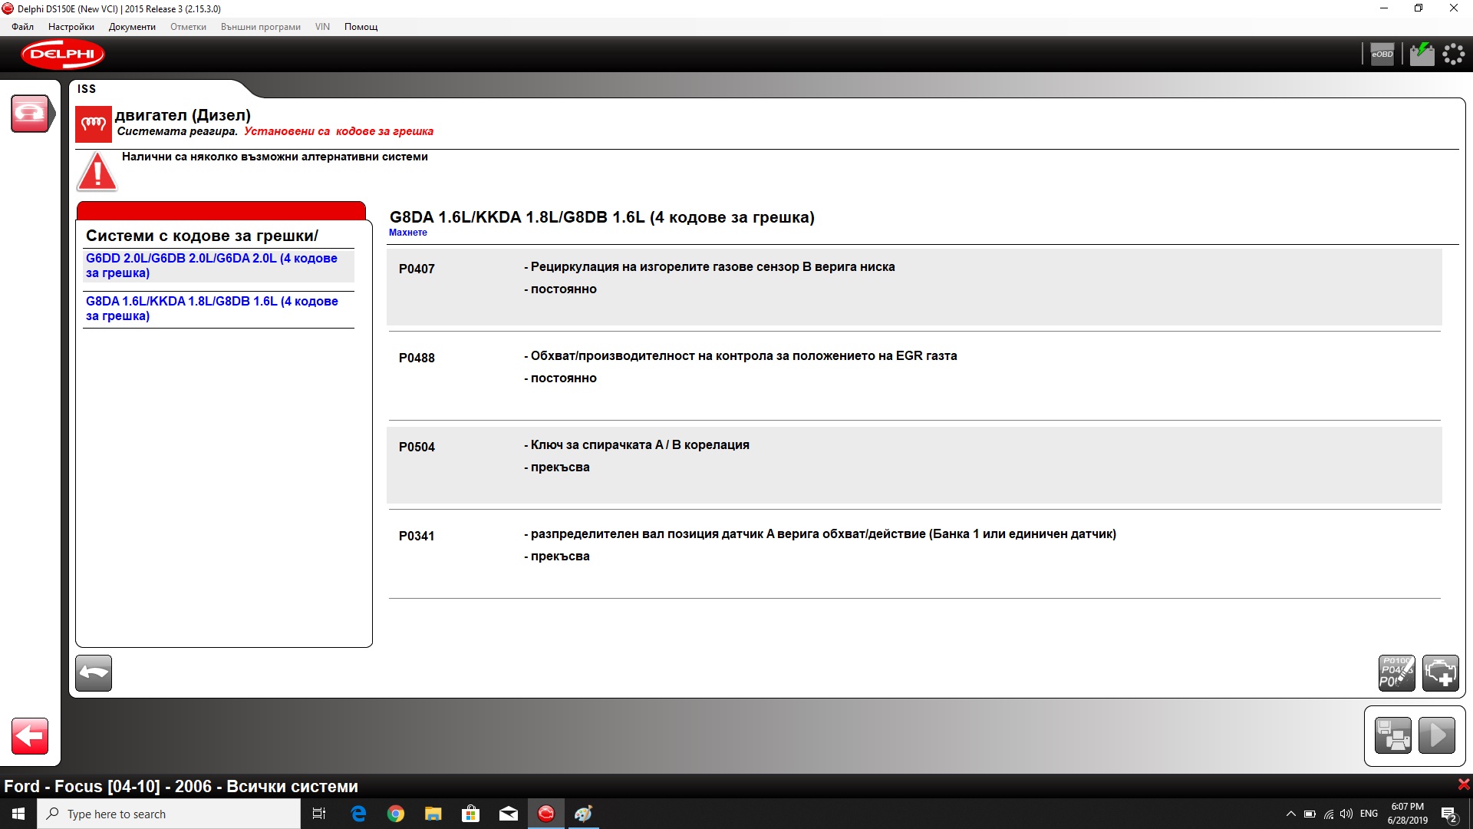Click the Махнете link

[407, 233]
